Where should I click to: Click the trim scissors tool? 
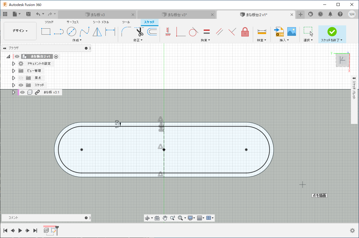[139, 31]
